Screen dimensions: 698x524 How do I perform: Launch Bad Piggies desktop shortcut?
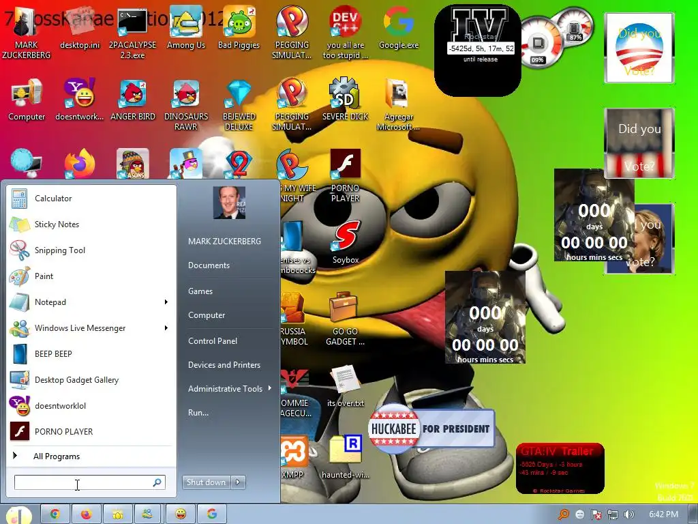(239, 27)
